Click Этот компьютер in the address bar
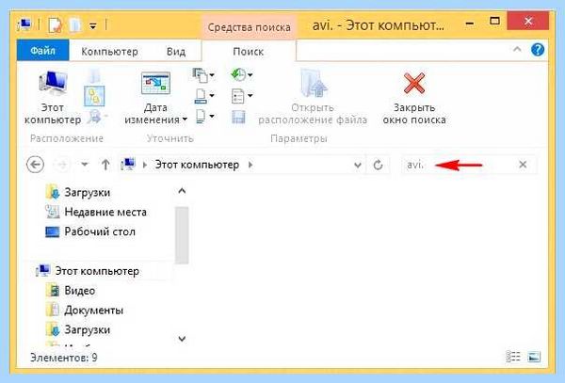This screenshot has height=383, width=565. pos(197,165)
